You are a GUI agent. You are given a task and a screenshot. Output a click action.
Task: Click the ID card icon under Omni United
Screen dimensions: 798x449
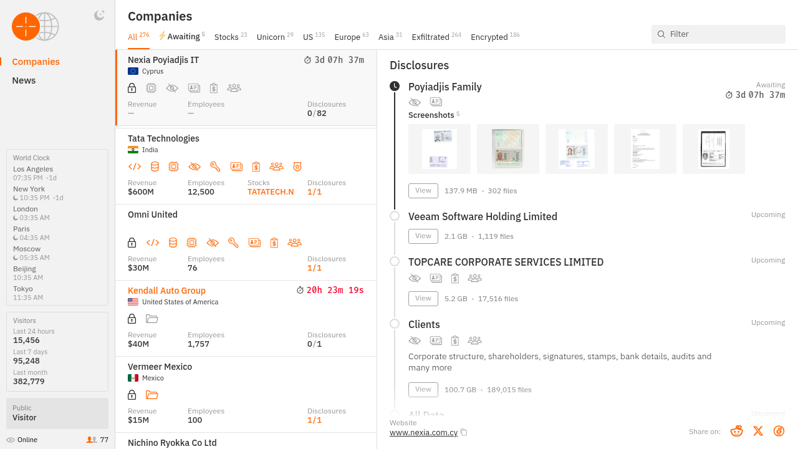(x=254, y=243)
